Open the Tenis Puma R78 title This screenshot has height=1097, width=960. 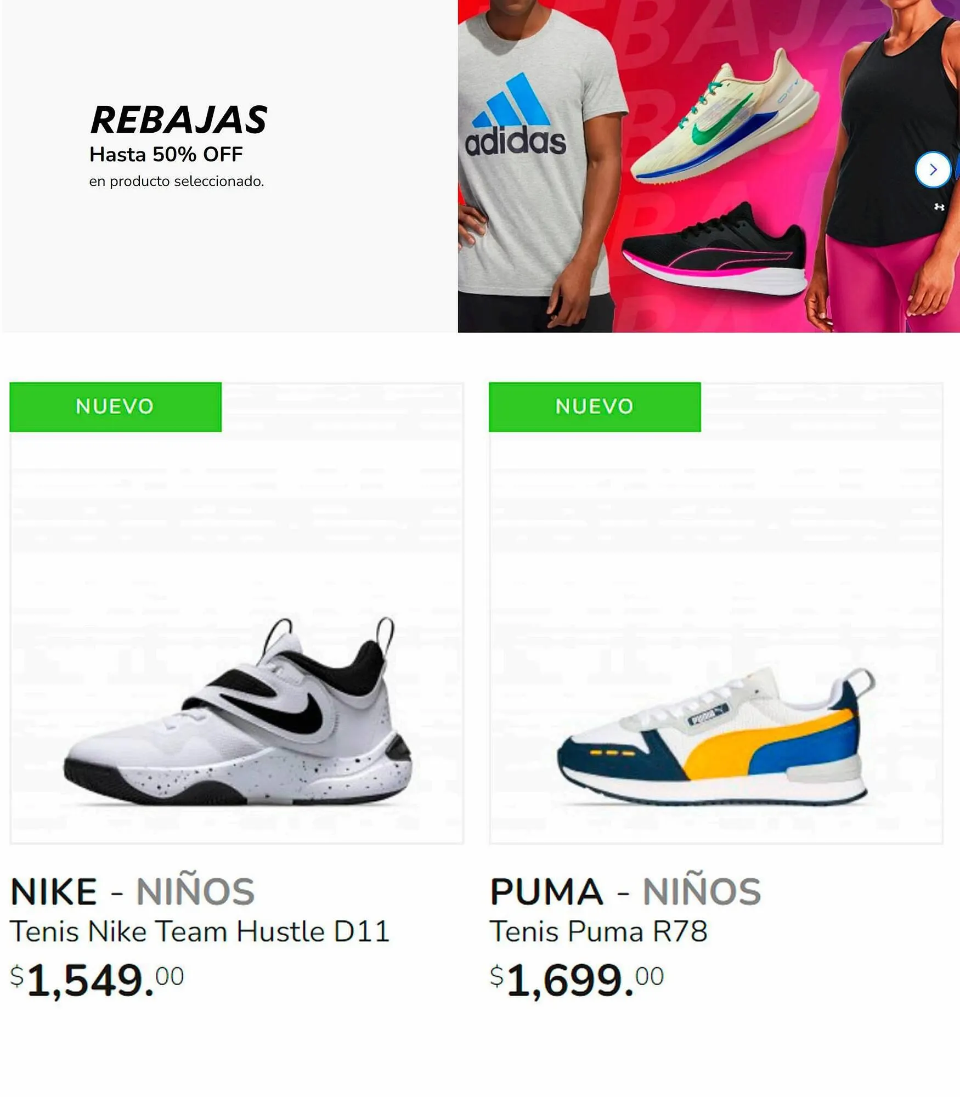(x=598, y=932)
